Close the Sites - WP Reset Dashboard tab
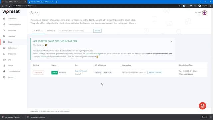The width and height of the screenshot is (213, 120). click(26, 2)
